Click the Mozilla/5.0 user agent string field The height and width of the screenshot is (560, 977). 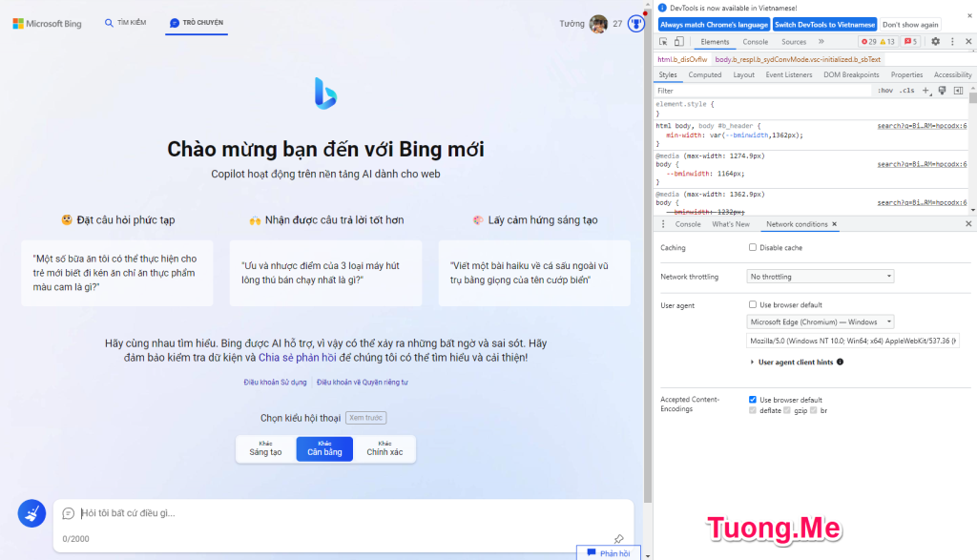pyautogui.click(x=852, y=341)
